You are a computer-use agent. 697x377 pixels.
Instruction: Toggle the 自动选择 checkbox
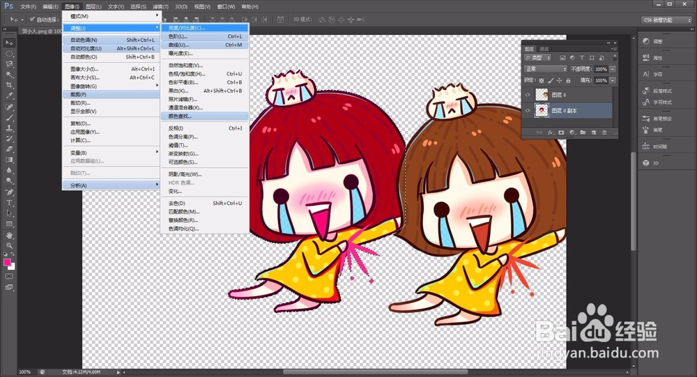point(32,19)
